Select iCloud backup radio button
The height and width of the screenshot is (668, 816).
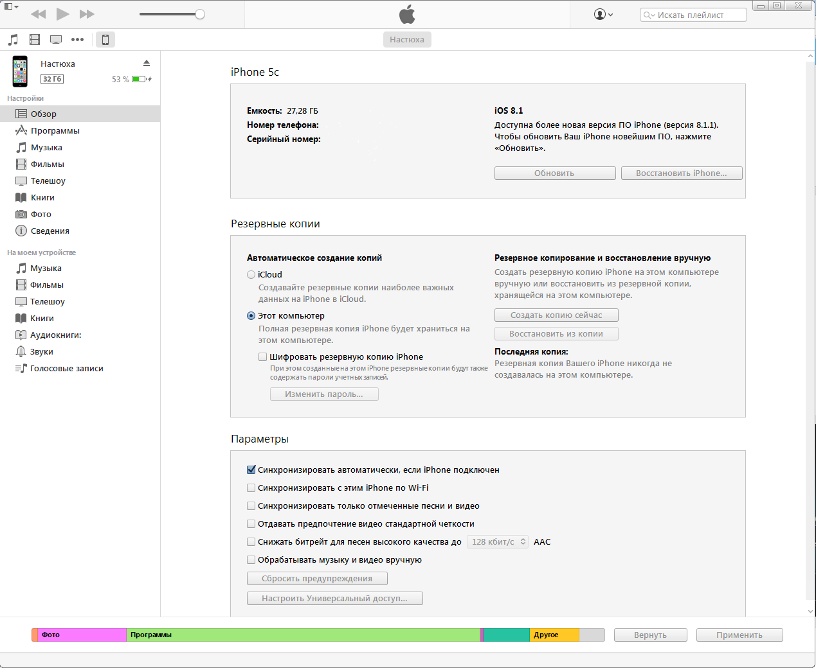point(251,275)
